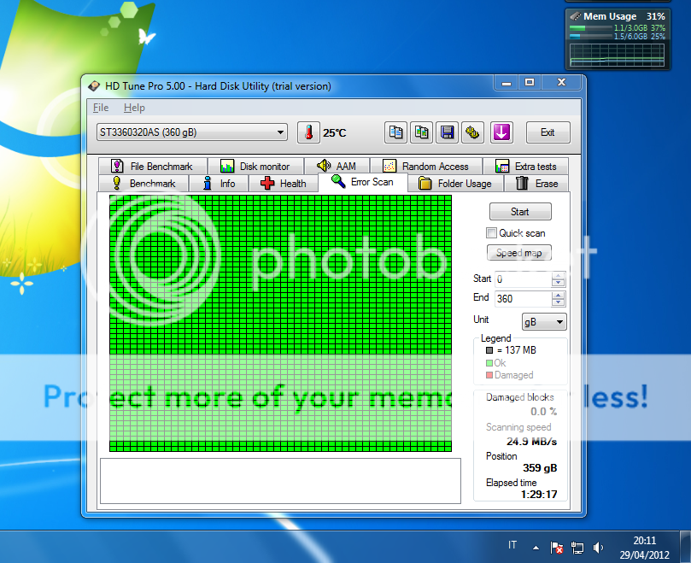Click the volume speaker tray icon
The image size is (691, 563).
(x=599, y=547)
